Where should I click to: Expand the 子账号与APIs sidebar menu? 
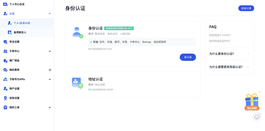click(x=50, y=79)
